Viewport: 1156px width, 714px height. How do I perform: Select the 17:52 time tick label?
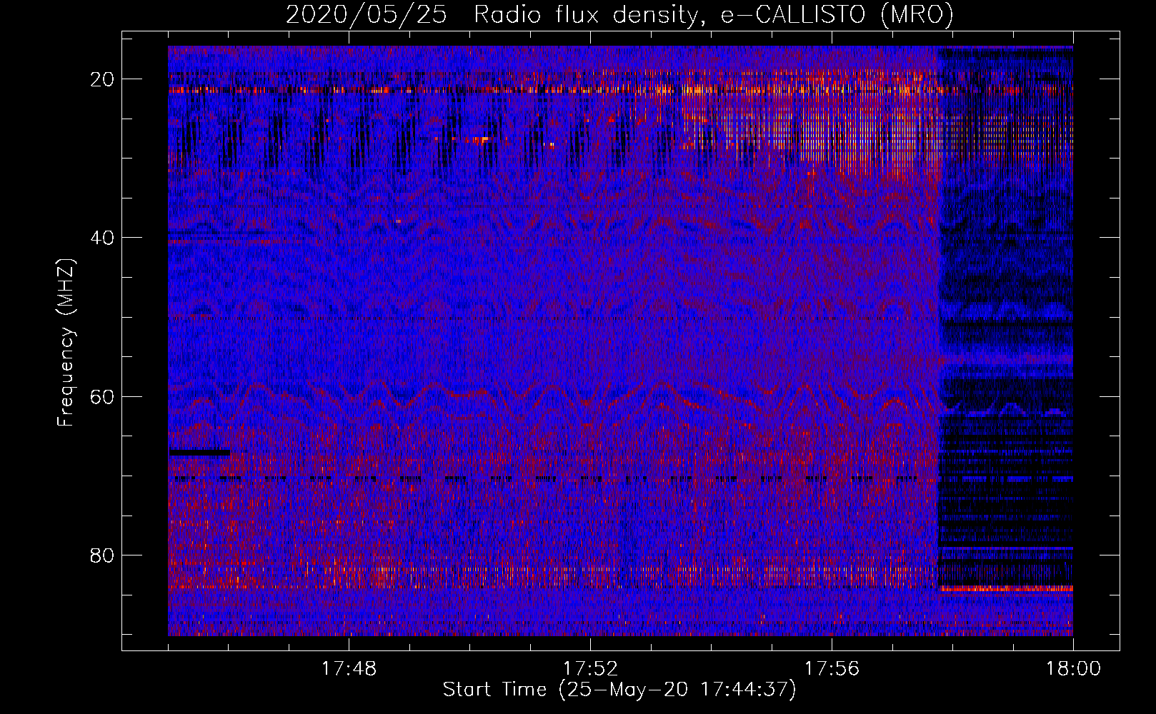point(590,669)
